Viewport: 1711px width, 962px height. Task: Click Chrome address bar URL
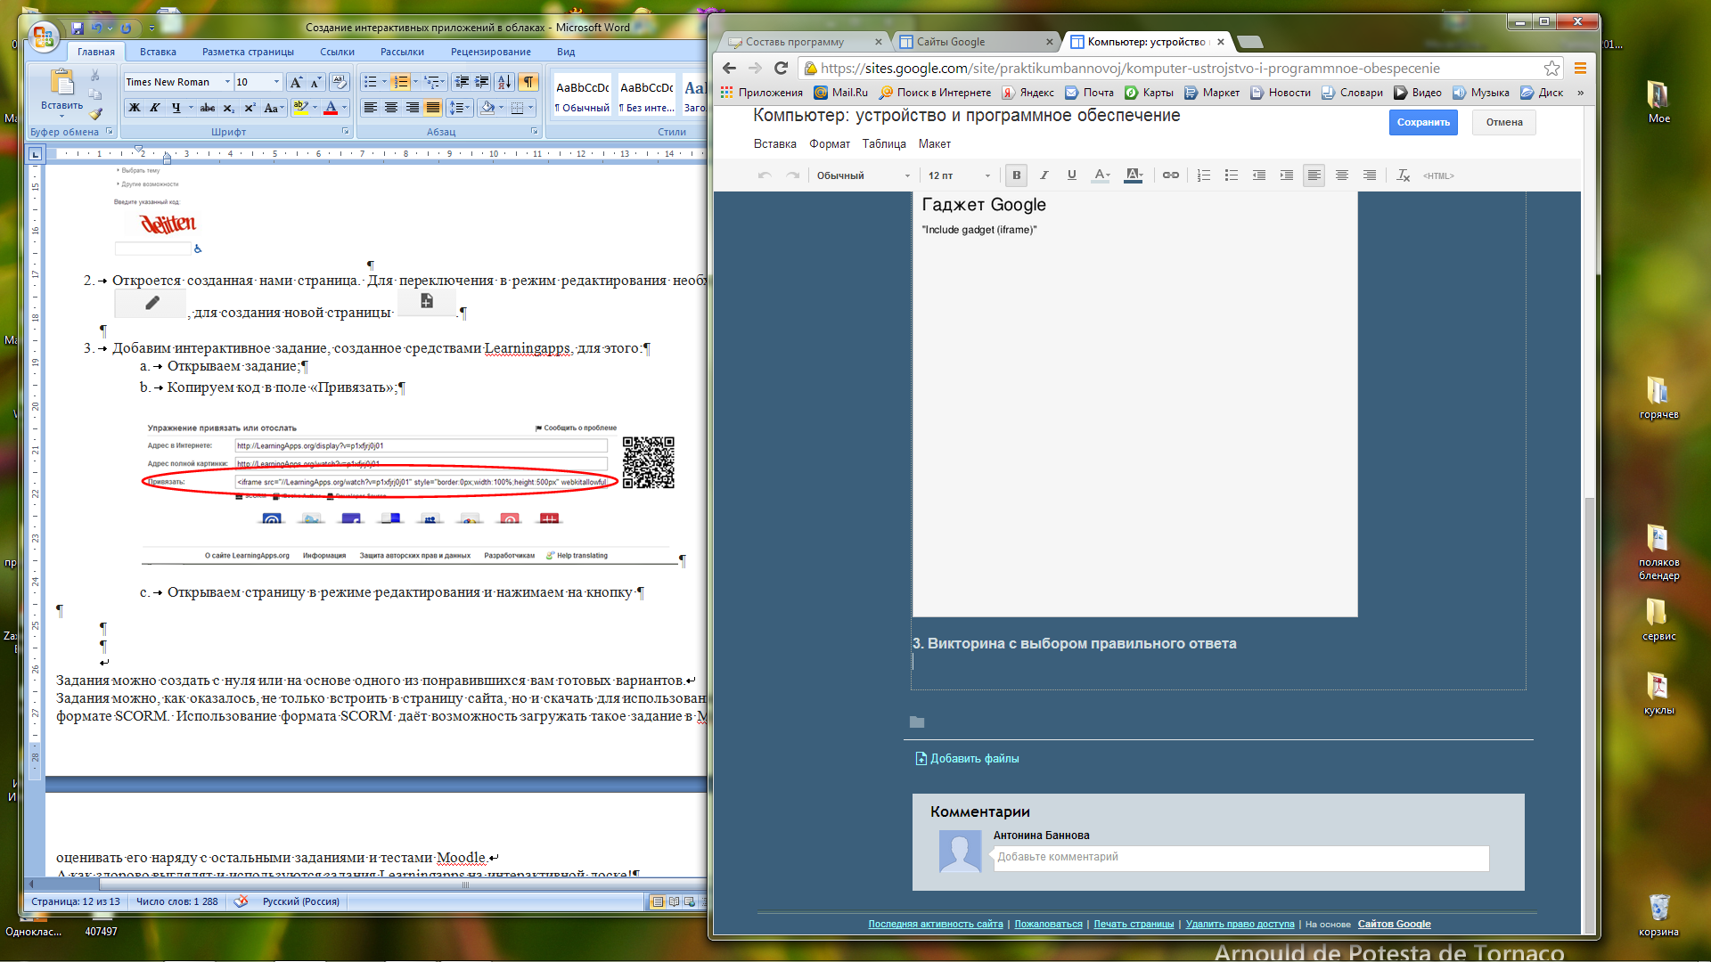1130,69
